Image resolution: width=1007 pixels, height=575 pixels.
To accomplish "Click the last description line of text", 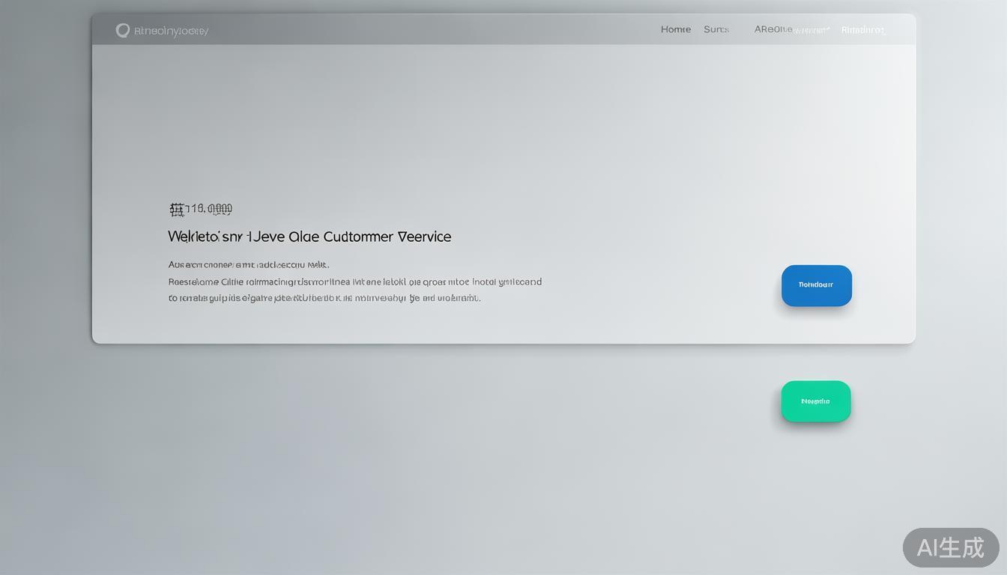I will point(324,298).
